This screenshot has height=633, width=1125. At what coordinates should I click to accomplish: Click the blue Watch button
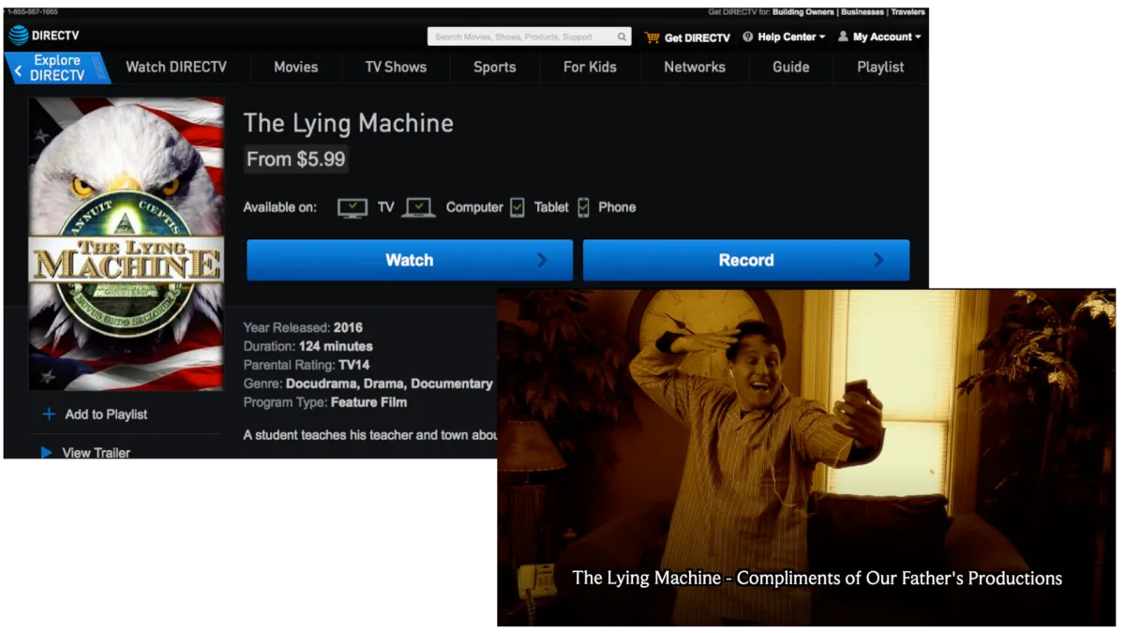click(x=410, y=260)
